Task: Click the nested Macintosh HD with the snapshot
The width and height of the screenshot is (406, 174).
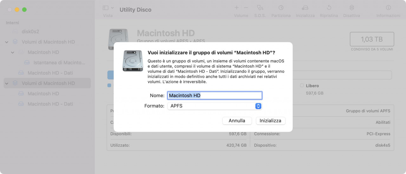Action: [43, 52]
